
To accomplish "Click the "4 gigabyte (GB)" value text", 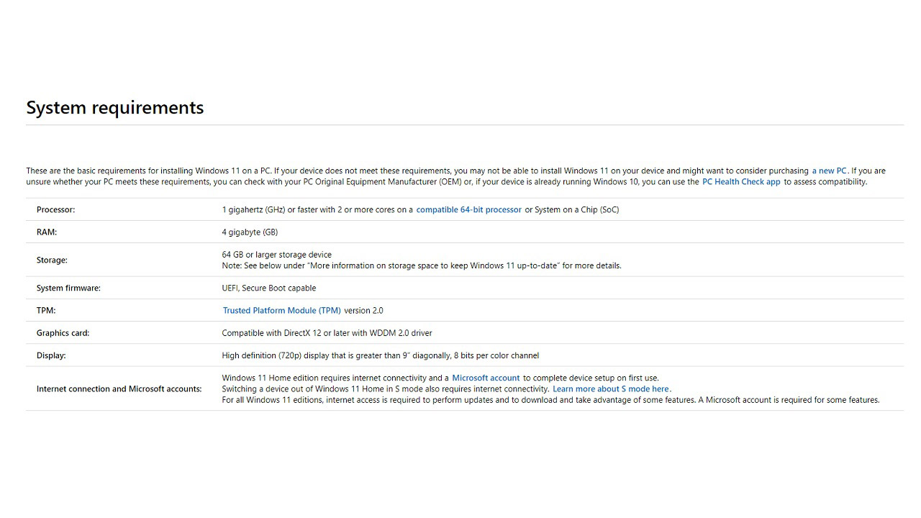I will [250, 232].
